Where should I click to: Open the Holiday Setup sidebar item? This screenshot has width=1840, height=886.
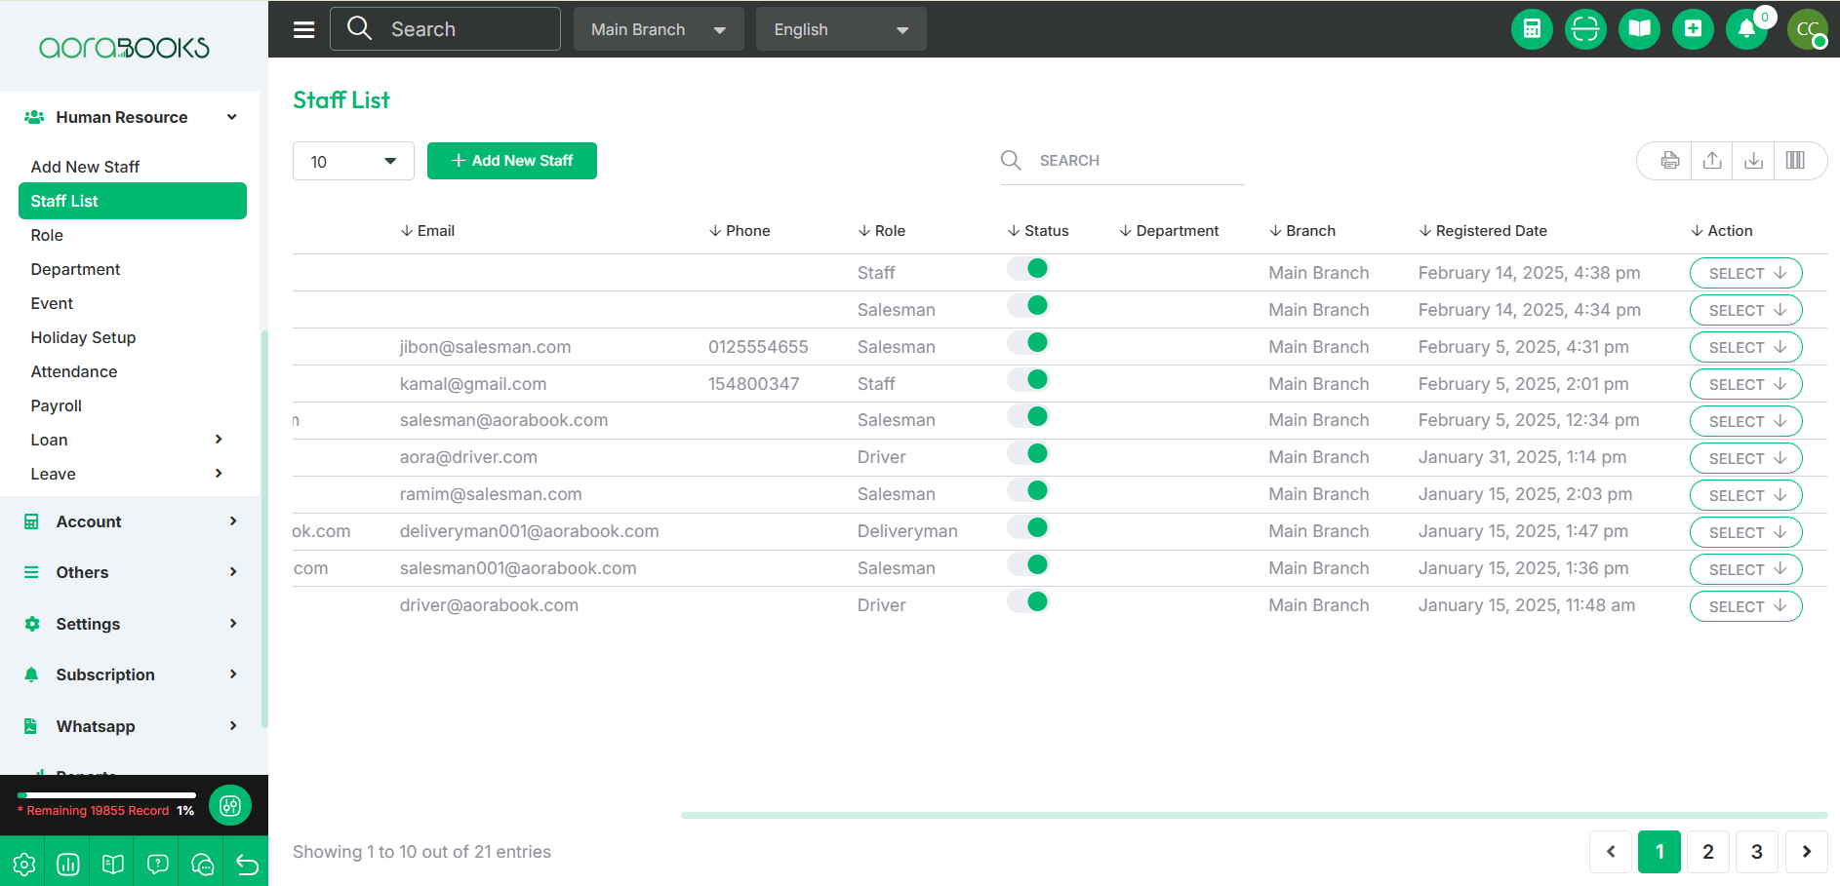[x=83, y=337]
